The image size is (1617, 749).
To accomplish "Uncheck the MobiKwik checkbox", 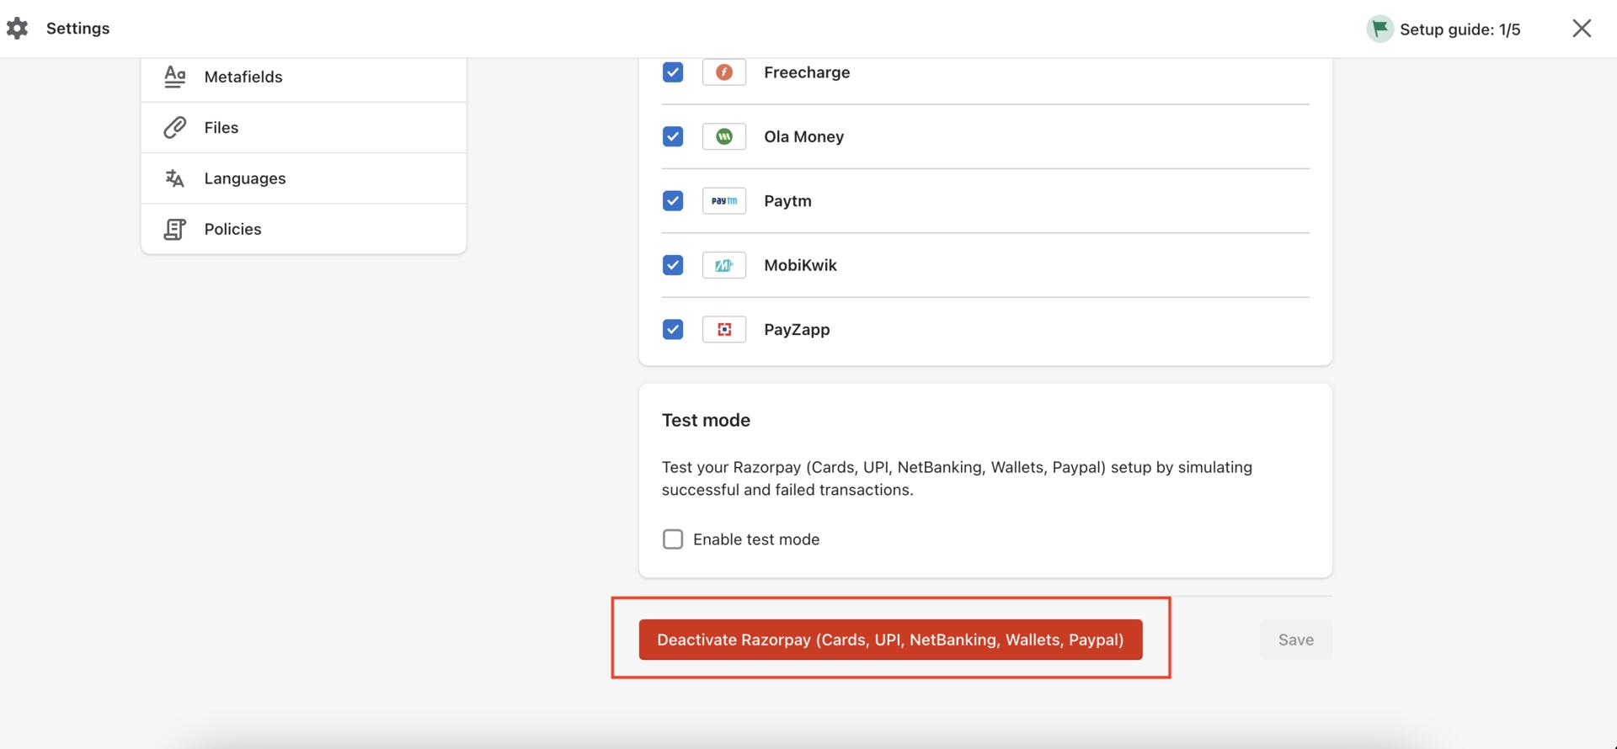I will click(673, 265).
